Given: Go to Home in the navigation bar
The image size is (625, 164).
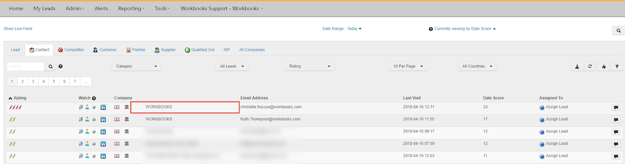Looking at the screenshot, I should click(16, 9).
